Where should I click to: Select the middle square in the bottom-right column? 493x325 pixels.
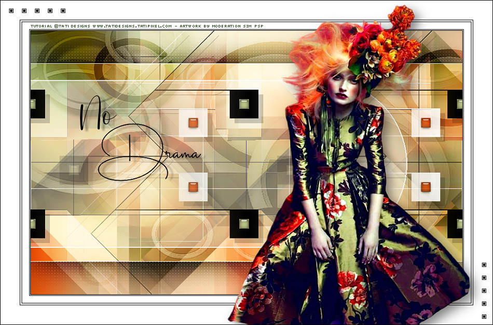[x=484, y=291]
